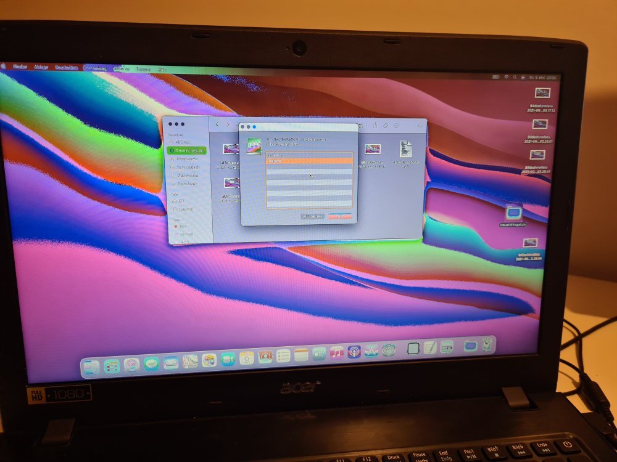Select the text document file in Finder
The width and height of the screenshot is (617, 462).
click(x=406, y=149)
